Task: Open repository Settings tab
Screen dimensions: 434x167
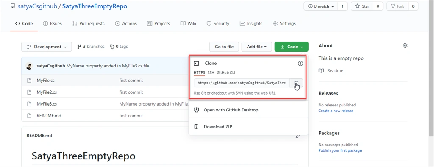Action: click(284, 24)
